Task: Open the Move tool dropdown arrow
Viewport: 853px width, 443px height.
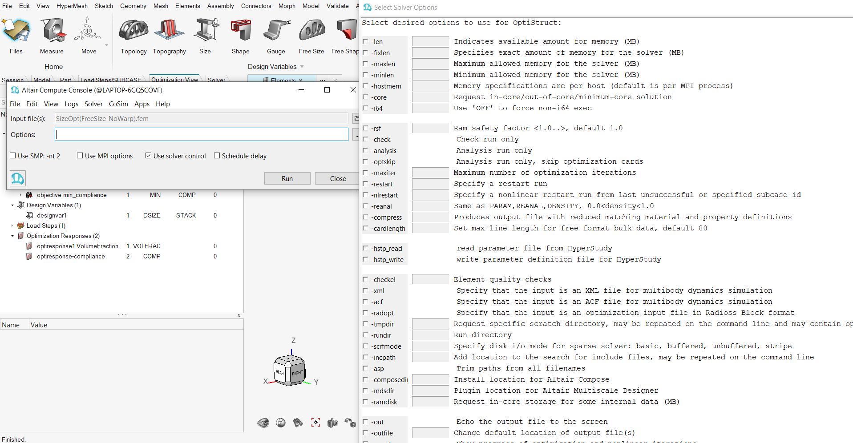Action: click(x=106, y=45)
